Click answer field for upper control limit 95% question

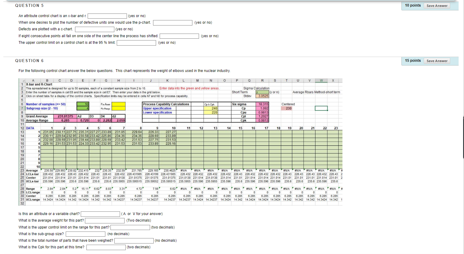[136, 43]
